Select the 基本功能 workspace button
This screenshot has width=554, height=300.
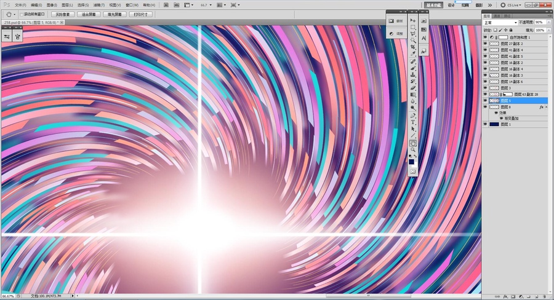(x=433, y=5)
